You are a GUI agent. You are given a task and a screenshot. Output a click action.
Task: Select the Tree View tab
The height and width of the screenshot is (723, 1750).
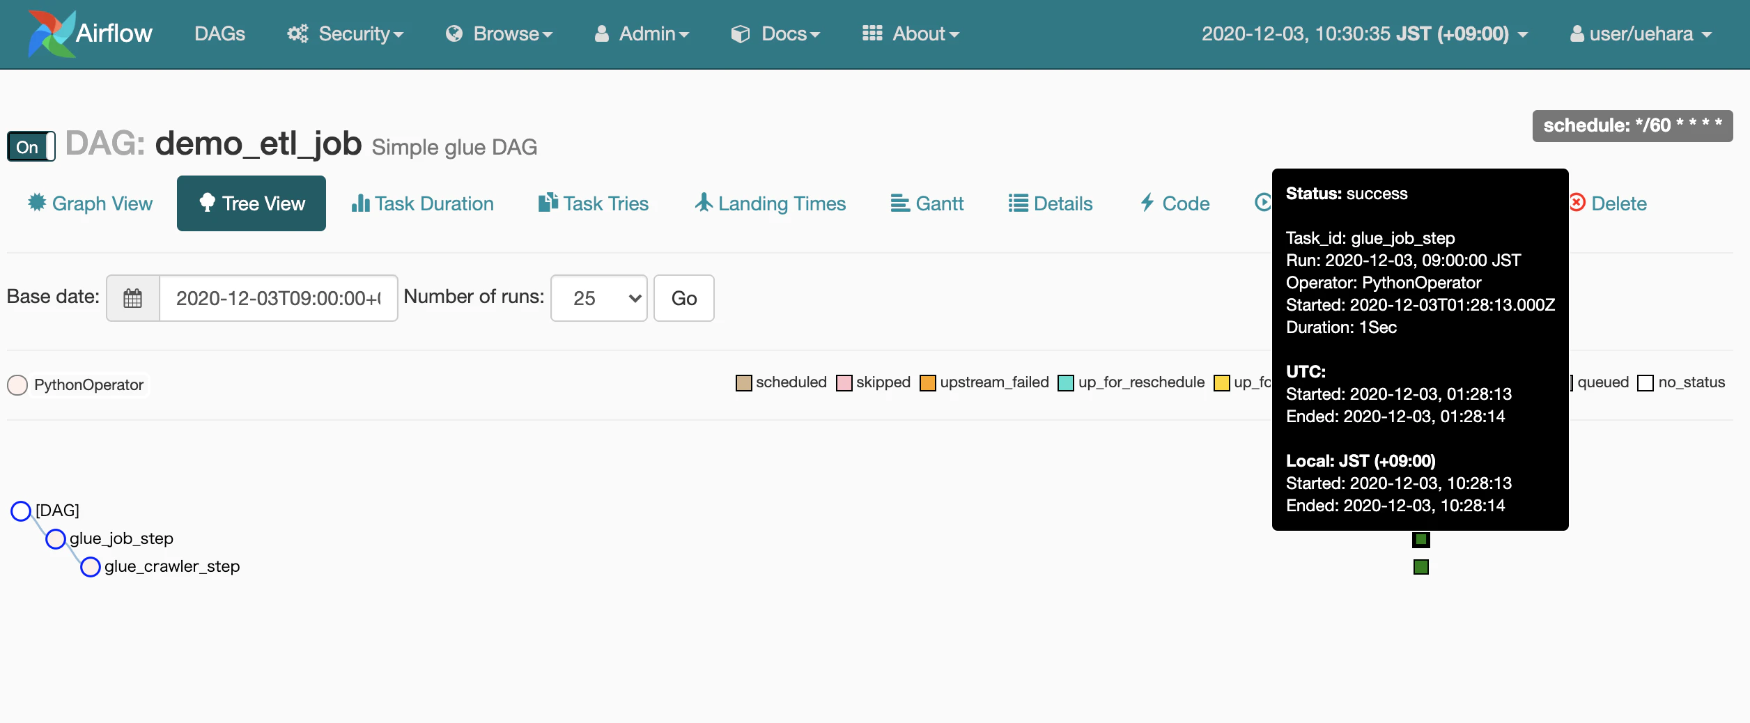[251, 203]
